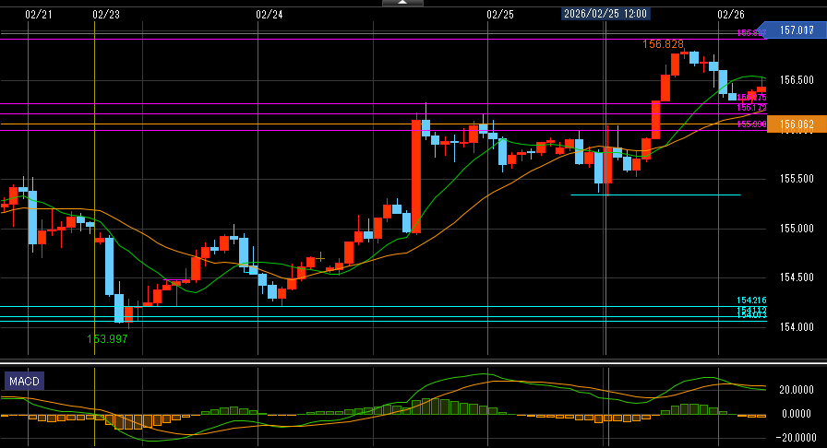Click the 02/21 date on the time axis
827x448 pixels.
coord(38,14)
